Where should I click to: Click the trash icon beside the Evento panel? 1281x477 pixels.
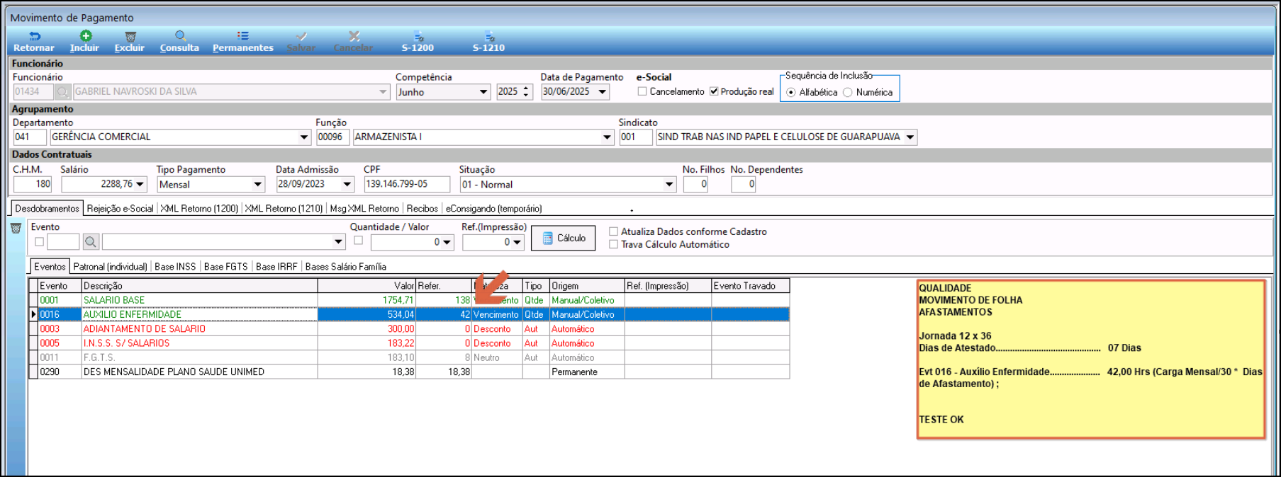(x=16, y=229)
